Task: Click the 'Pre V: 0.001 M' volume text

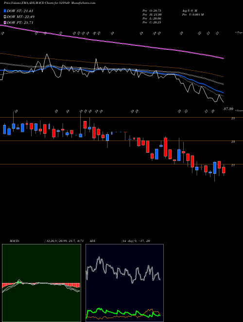Action: 192,15
